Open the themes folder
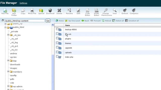This screenshot has height=90, width=161. 68,43
